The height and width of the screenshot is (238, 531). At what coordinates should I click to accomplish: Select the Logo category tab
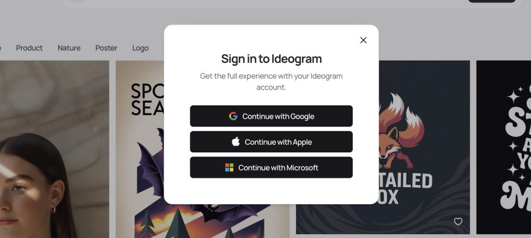[140, 48]
